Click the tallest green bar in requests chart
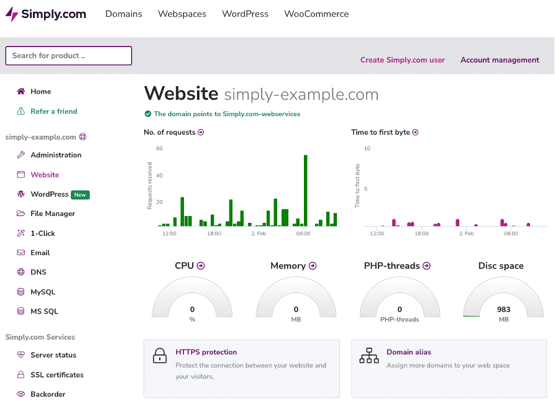Screen dimensions: 555x406 pyautogui.click(x=305, y=190)
